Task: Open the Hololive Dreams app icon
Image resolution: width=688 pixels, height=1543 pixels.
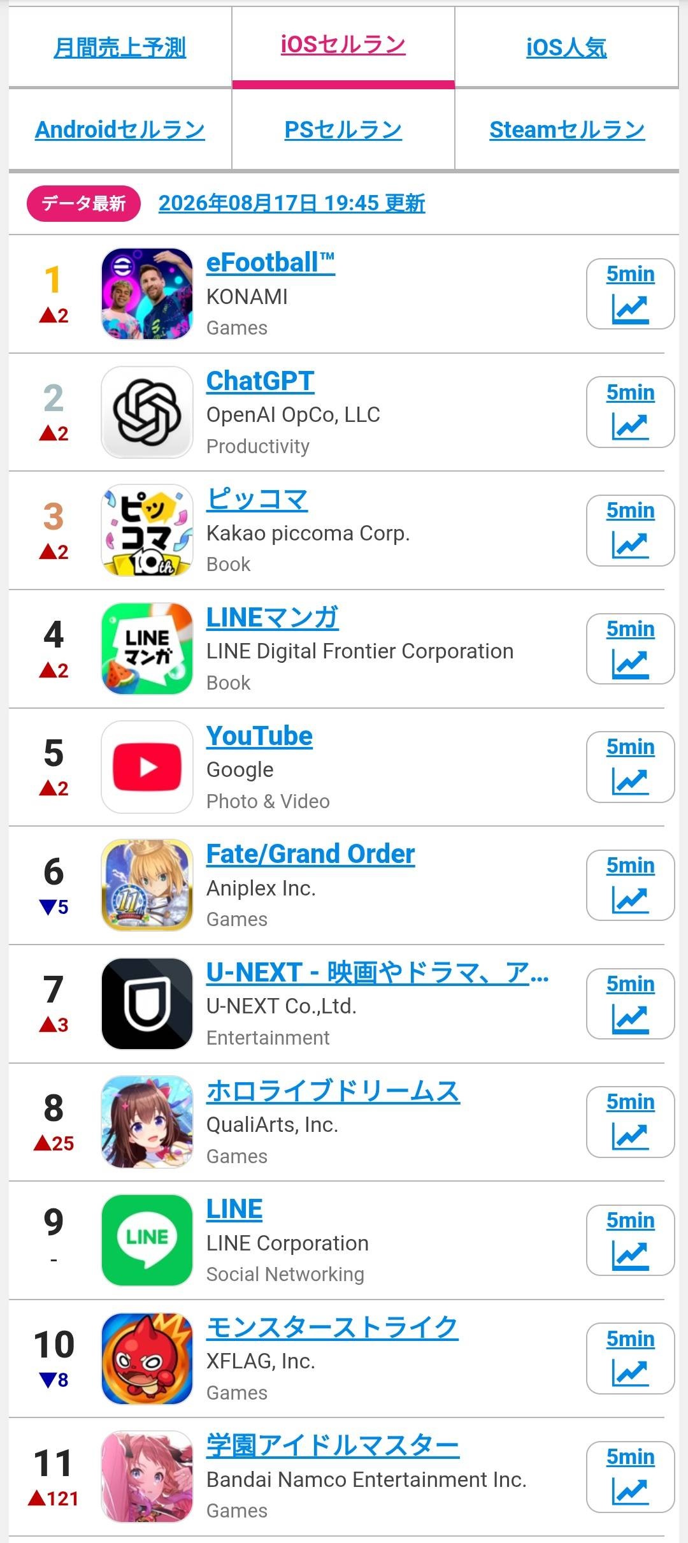Action: click(x=147, y=1122)
